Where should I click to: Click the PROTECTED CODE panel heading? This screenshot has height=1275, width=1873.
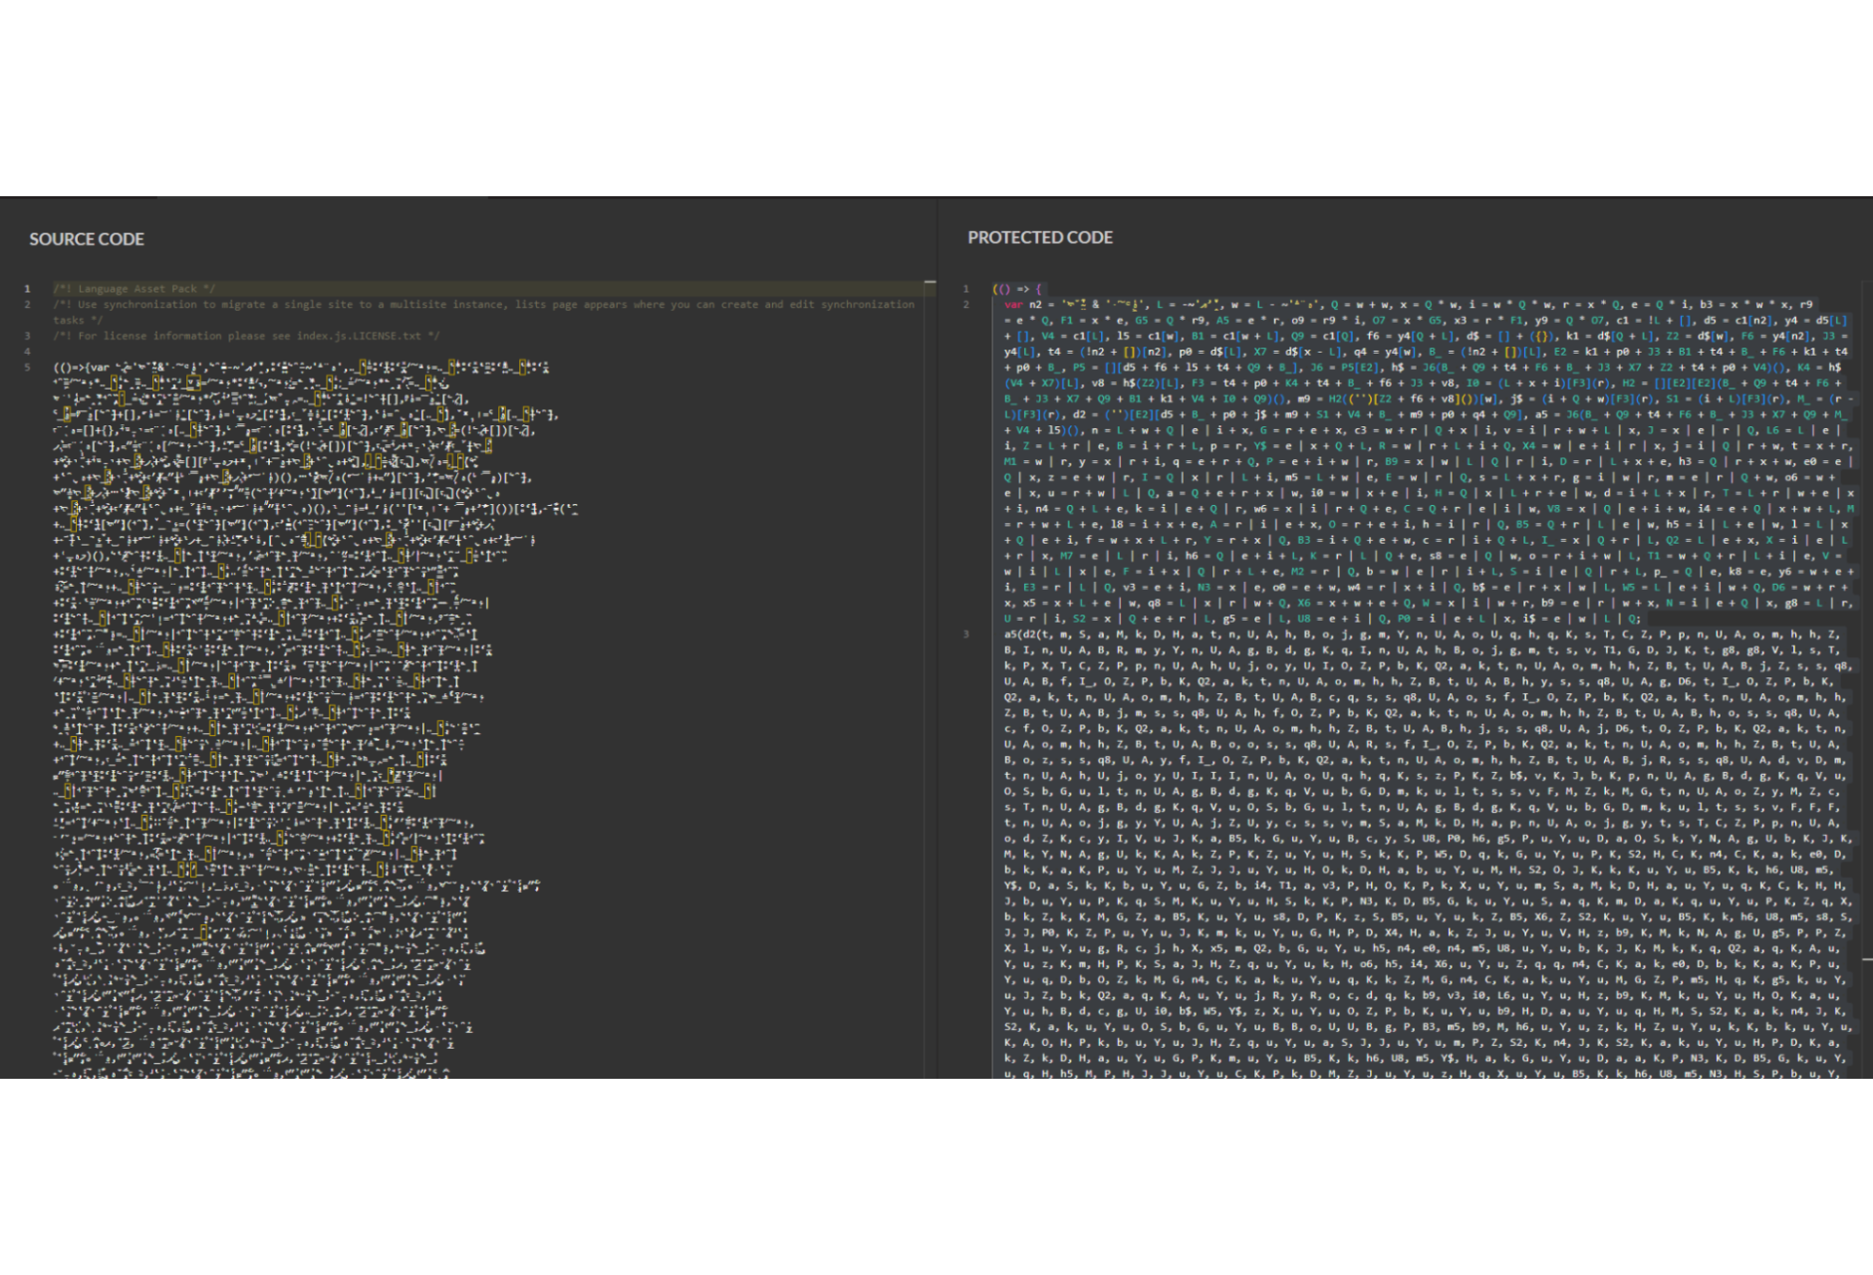point(1040,237)
